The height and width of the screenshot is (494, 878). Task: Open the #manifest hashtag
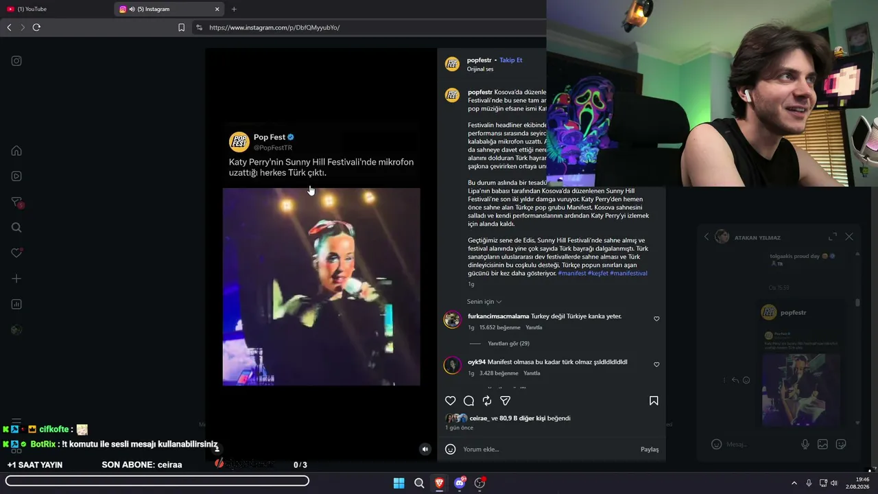point(572,273)
